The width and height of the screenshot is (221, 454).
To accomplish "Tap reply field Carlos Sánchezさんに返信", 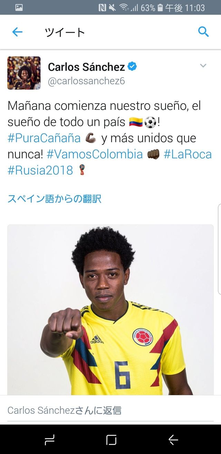I will 110,410.
